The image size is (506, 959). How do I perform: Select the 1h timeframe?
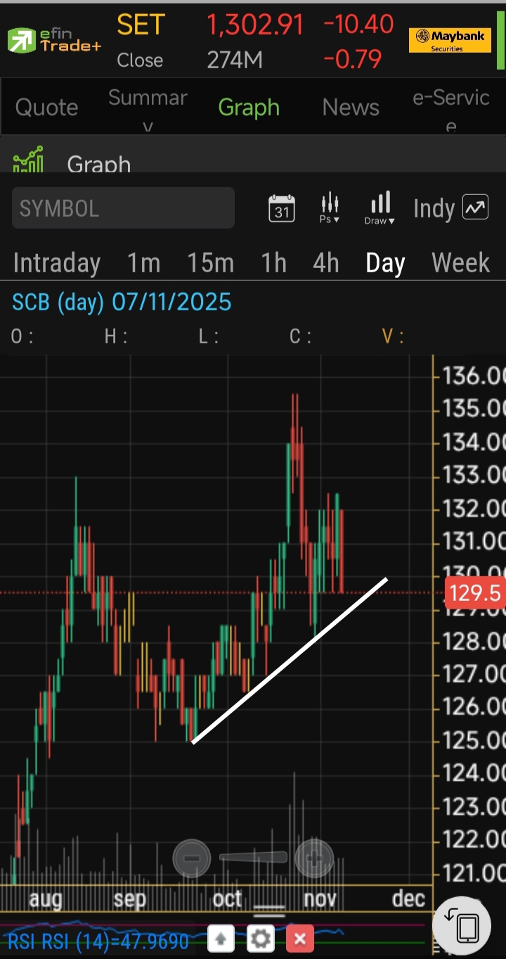(x=274, y=262)
